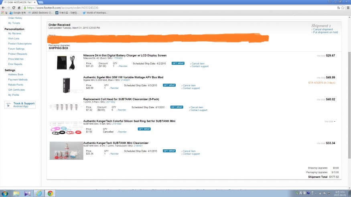The height and width of the screenshot is (197, 351).
Task: Open Nitecore D4 4-Slot Charger title
Action: tap(125, 55)
